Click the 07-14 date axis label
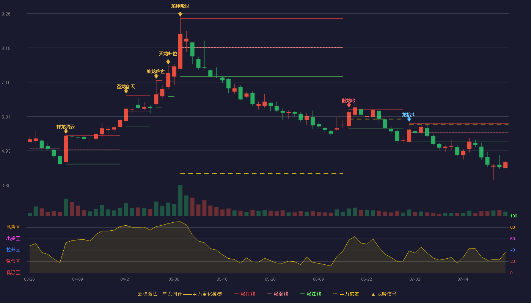The image size is (531, 303). click(463, 279)
